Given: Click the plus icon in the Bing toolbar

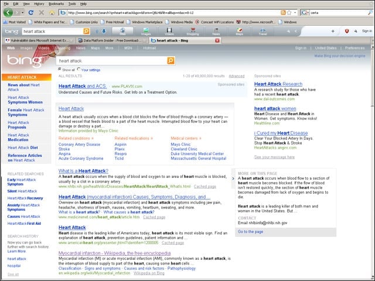Looking at the screenshot, I should point(333,31).
